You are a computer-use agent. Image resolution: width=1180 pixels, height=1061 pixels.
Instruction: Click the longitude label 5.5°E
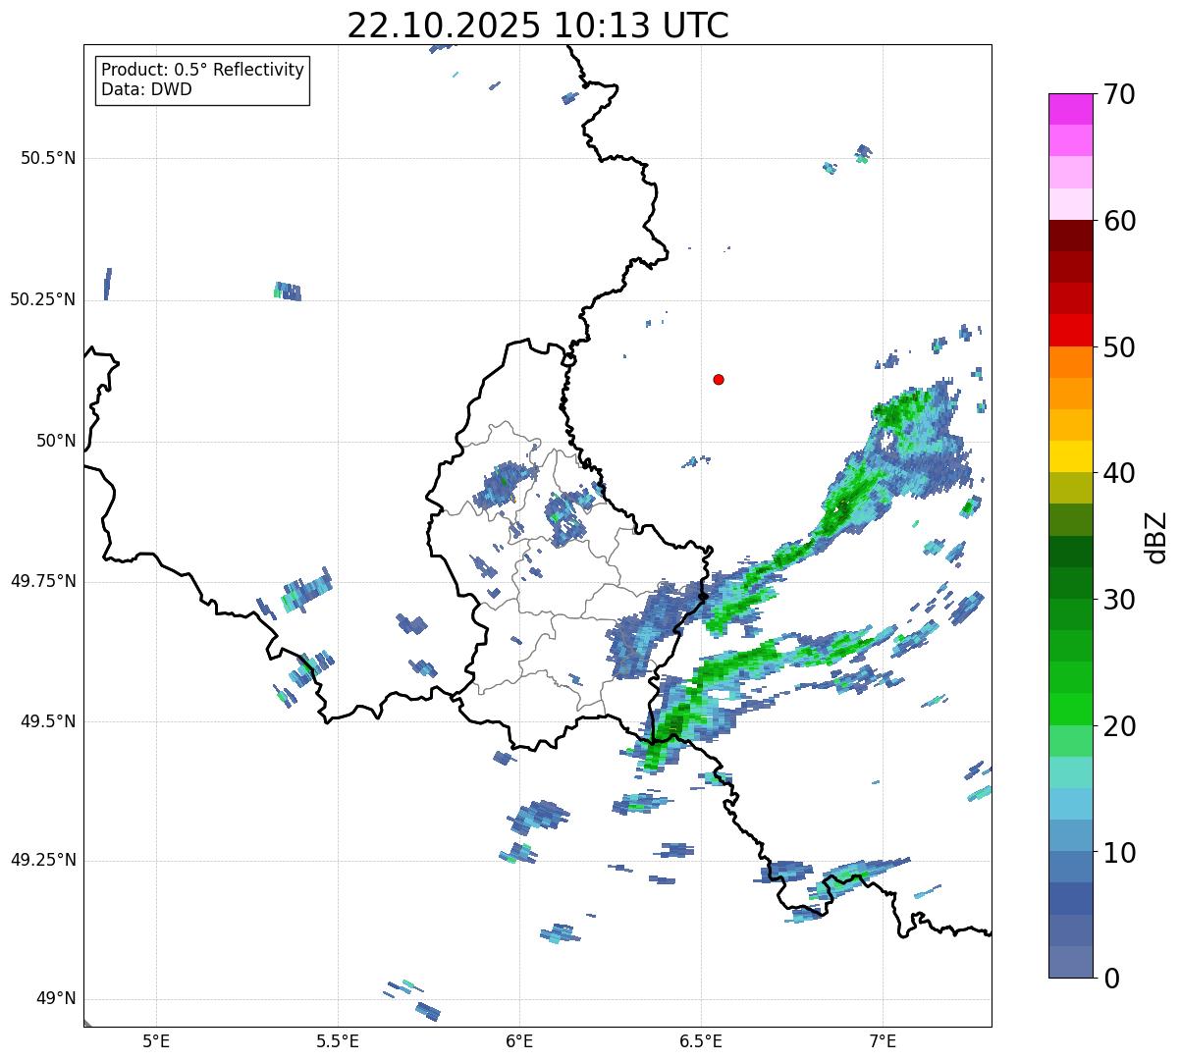(338, 1041)
